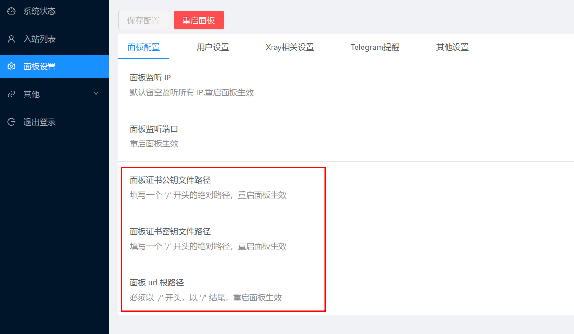The height and width of the screenshot is (334, 574).
Task: Click the user icon beside 入站列表
Action: coord(12,39)
